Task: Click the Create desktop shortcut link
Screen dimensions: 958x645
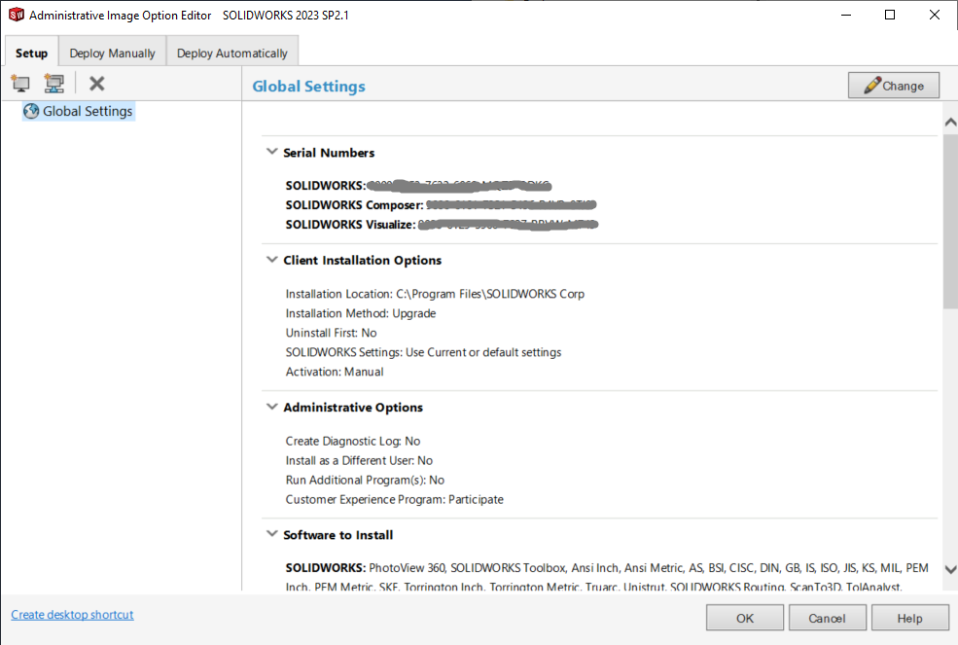Action: click(x=72, y=615)
